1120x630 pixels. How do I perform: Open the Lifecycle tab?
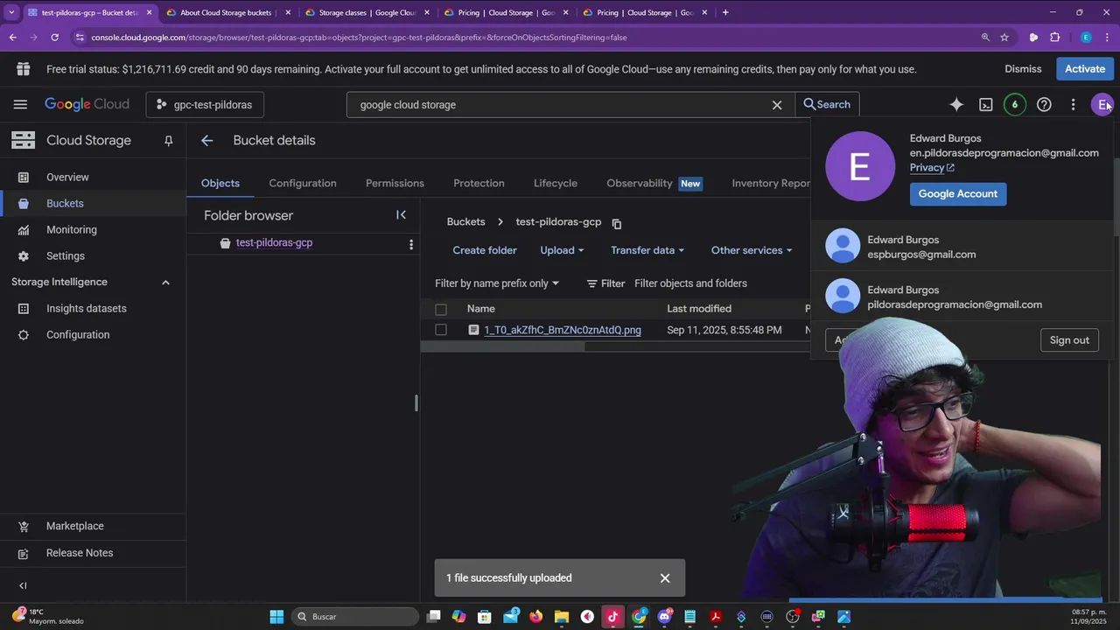pos(556,183)
